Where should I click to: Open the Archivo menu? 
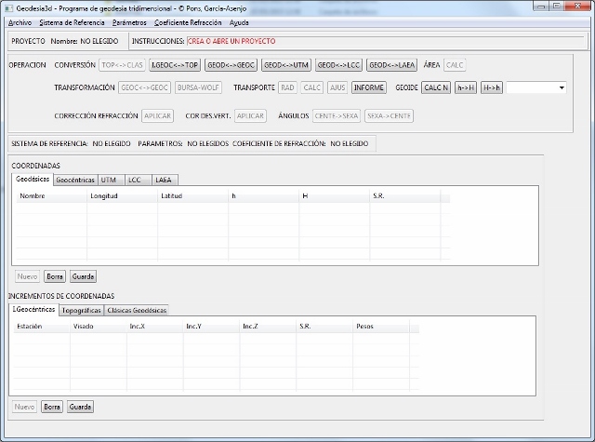tap(19, 21)
